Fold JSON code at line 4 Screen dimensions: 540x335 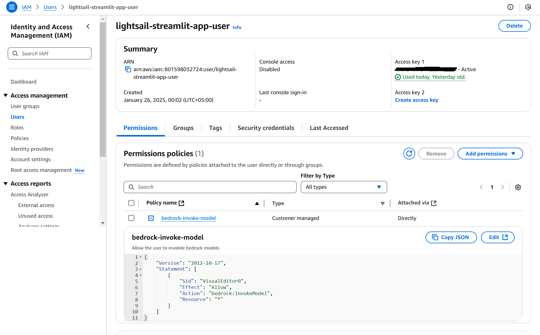click(140, 275)
